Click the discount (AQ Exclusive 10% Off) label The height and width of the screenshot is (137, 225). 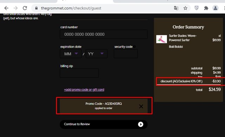[x=181, y=81]
